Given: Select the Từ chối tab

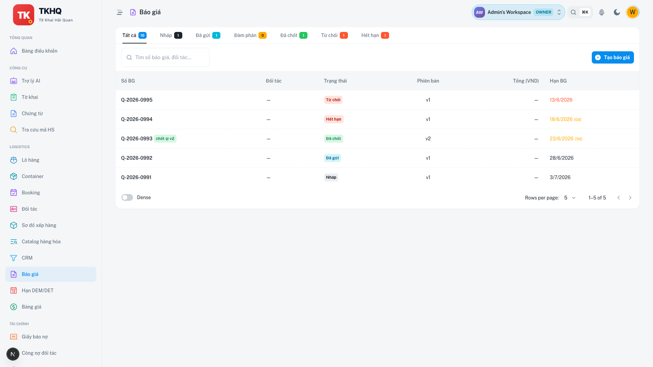Looking at the screenshot, I should click(x=334, y=35).
